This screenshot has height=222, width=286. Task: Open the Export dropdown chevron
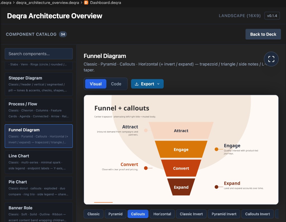[158, 84]
